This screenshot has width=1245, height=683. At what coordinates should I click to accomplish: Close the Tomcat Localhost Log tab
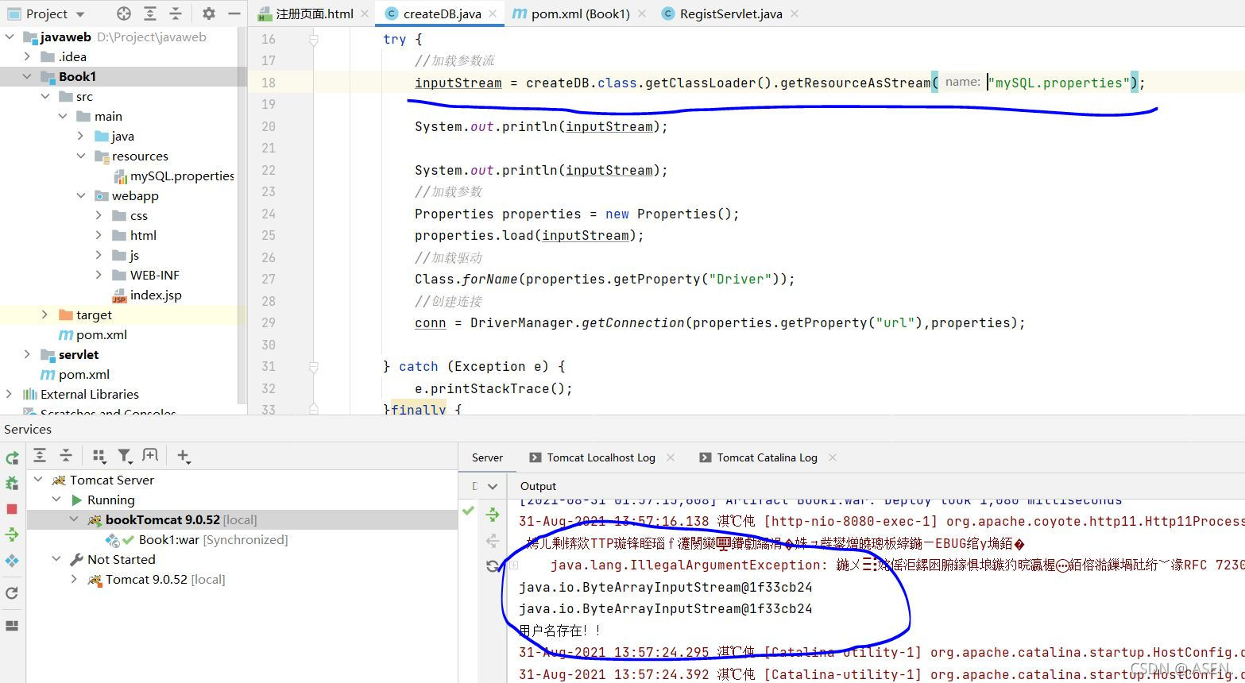tap(671, 457)
